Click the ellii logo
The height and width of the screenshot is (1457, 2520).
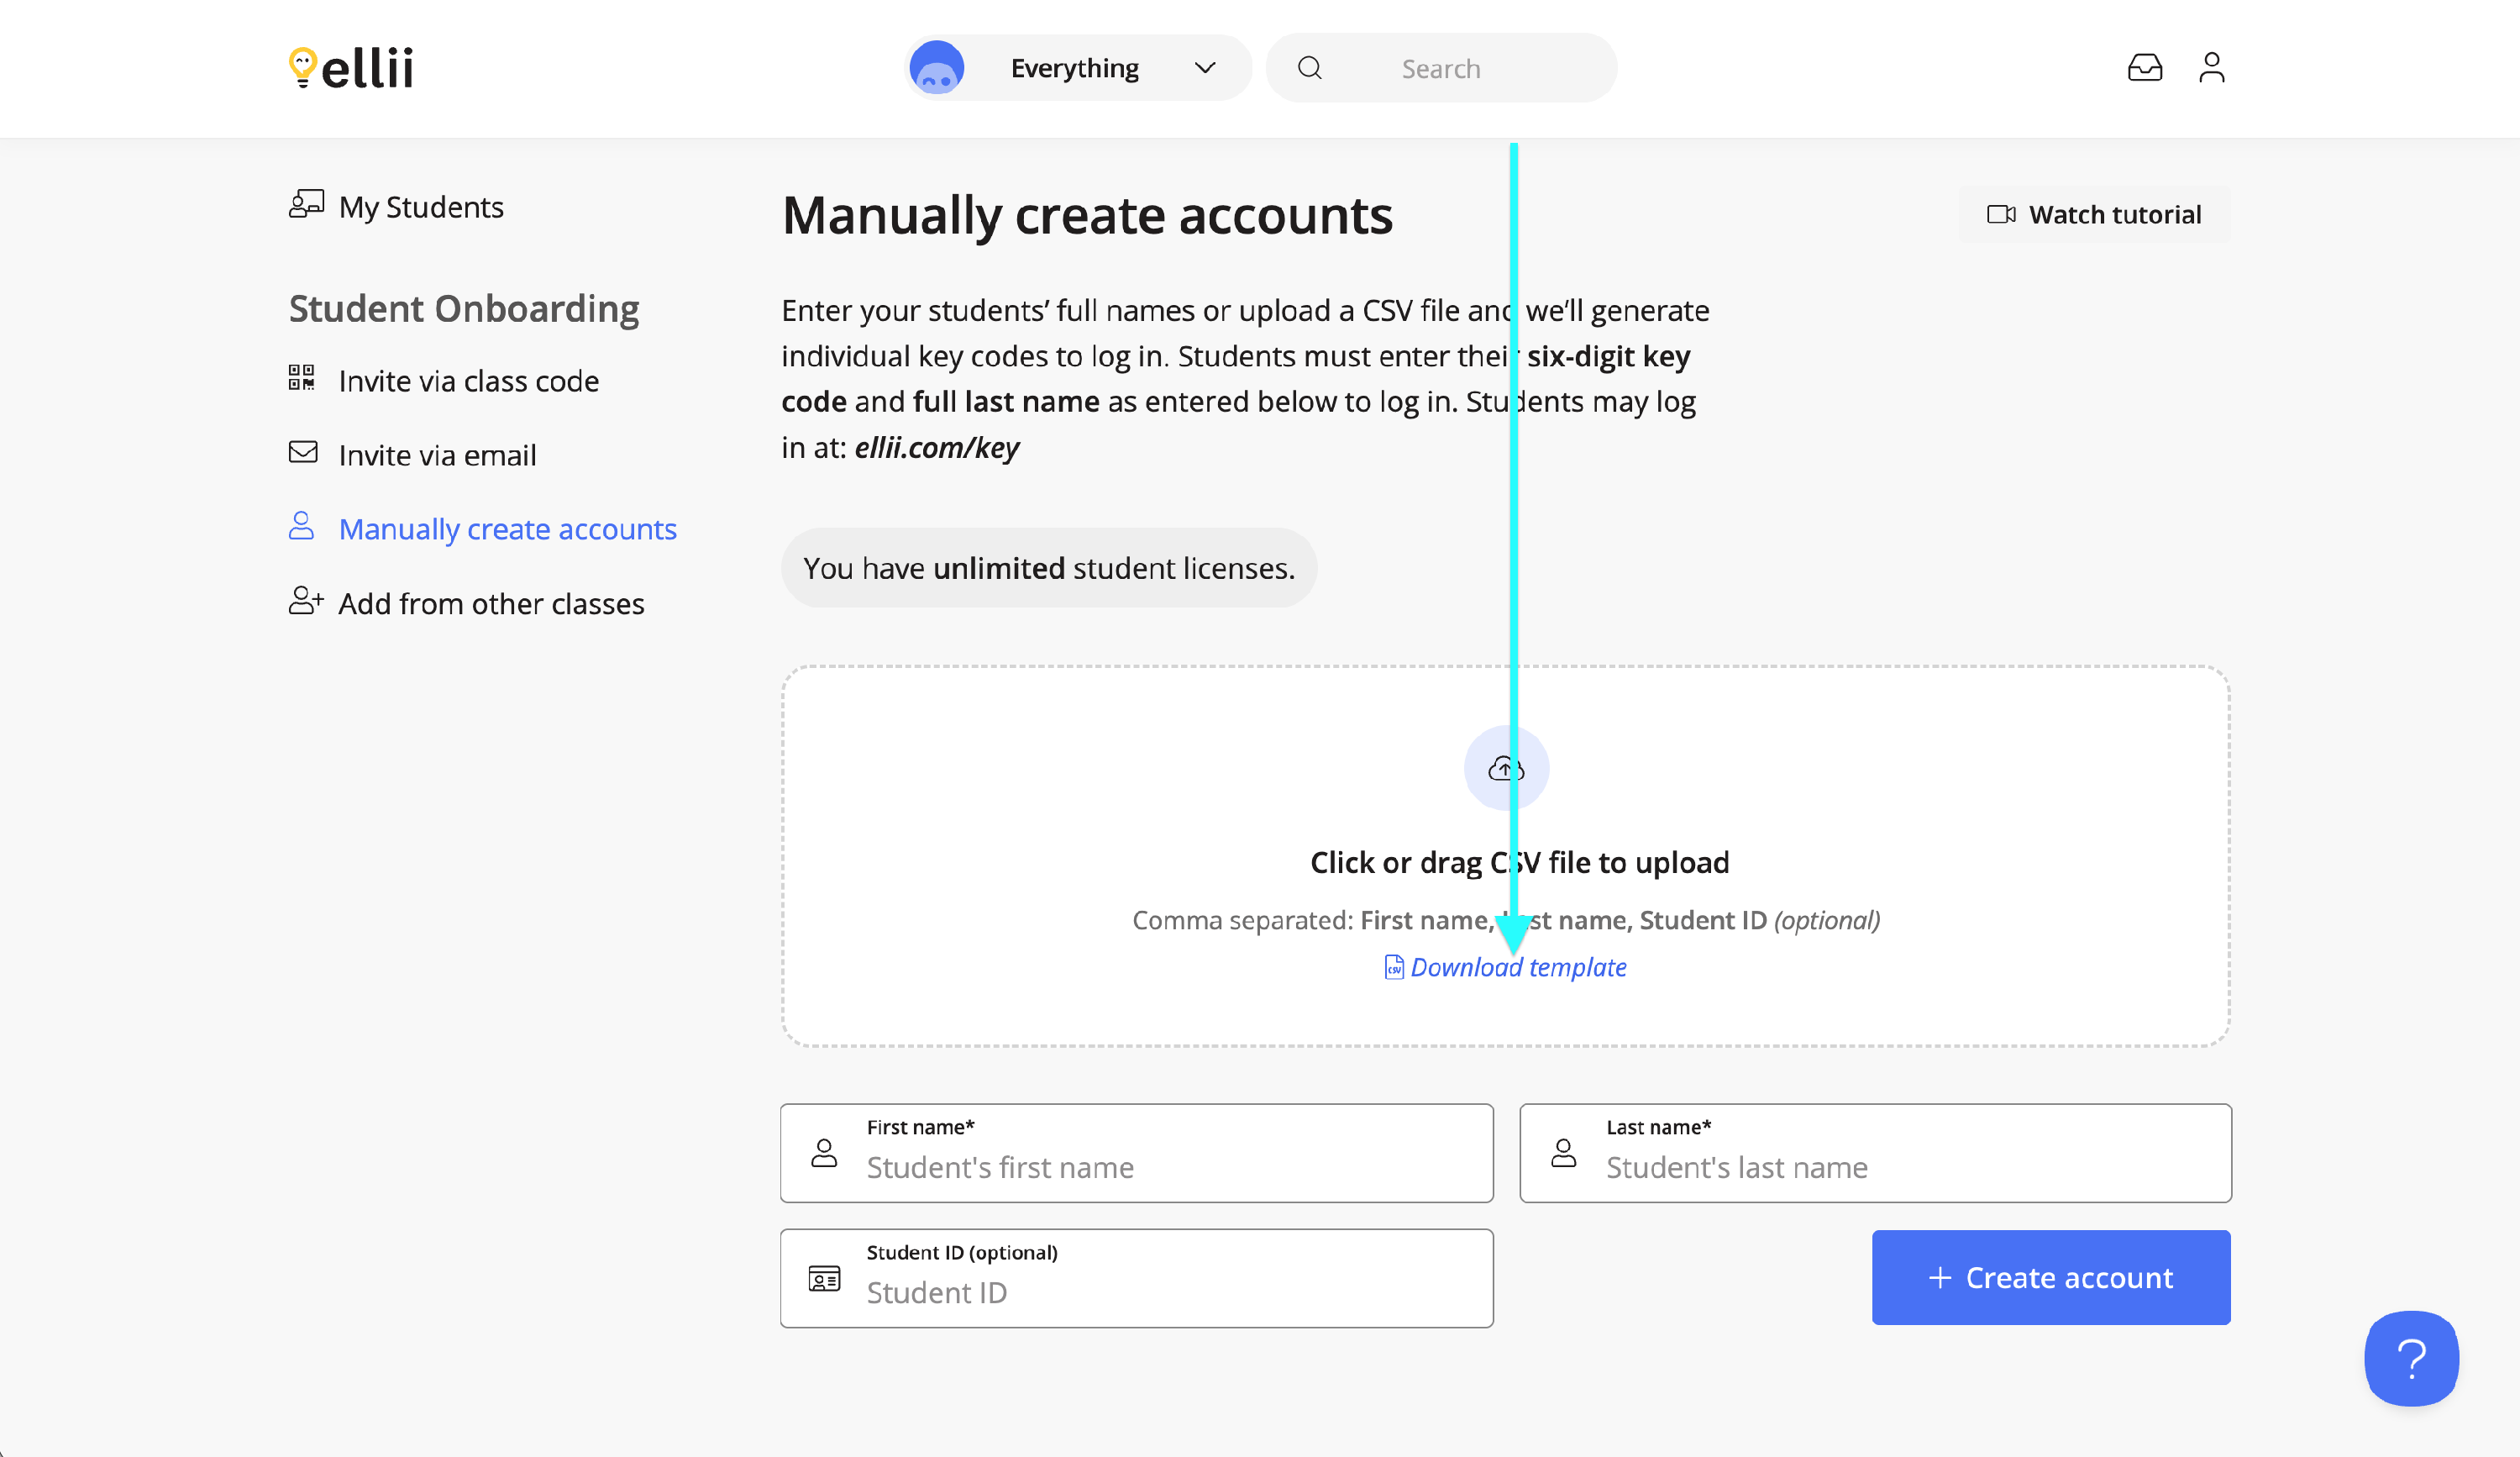(x=351, y=68)
